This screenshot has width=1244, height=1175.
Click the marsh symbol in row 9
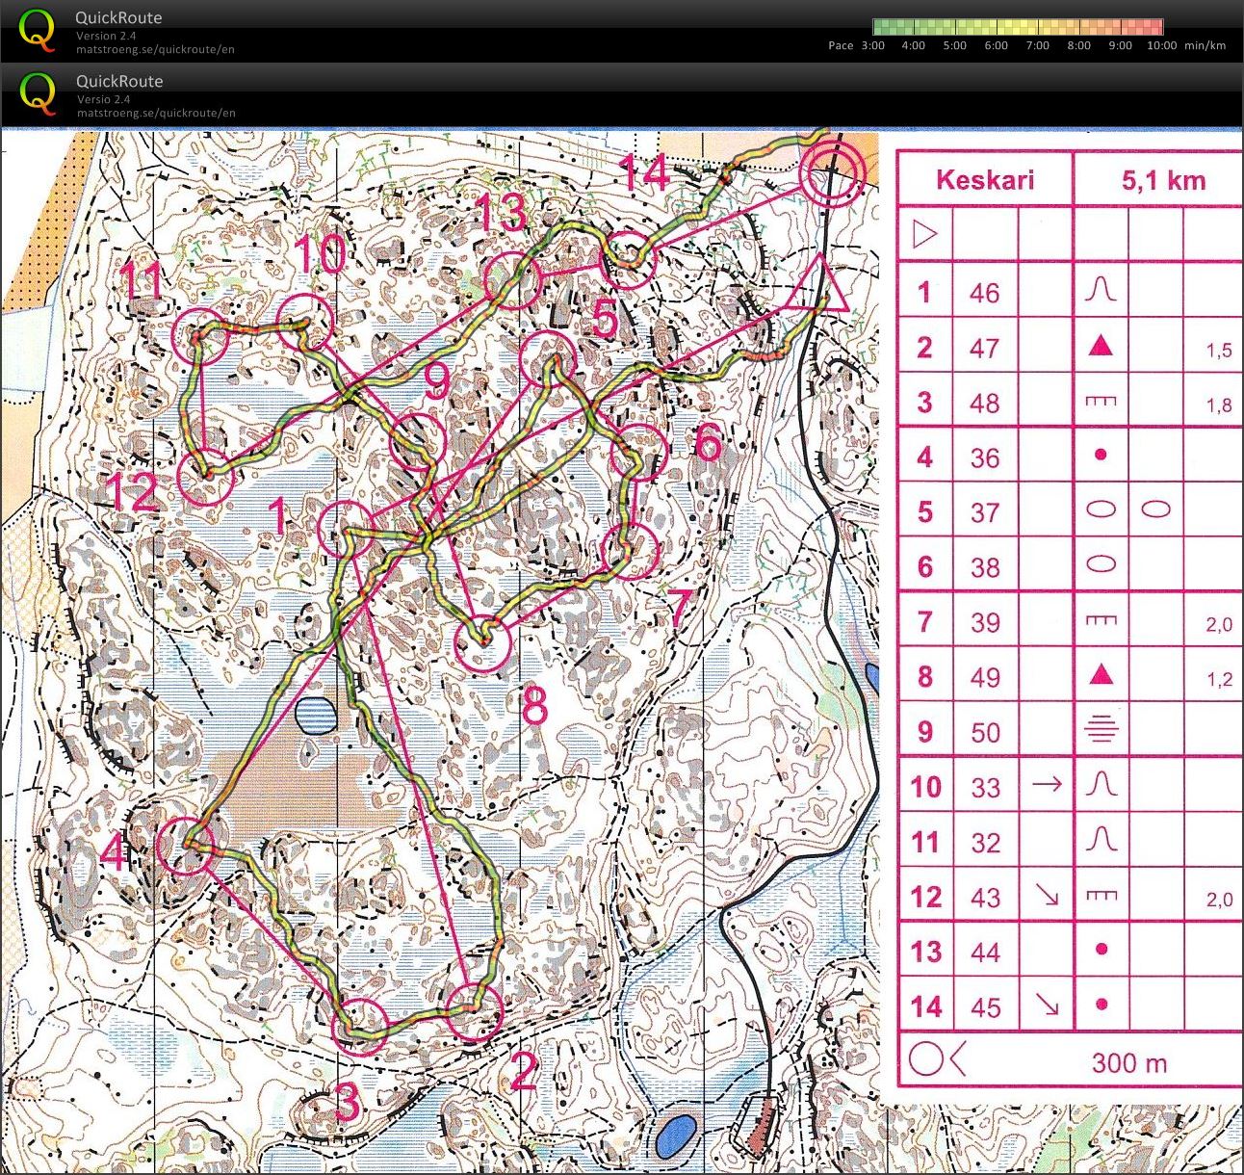1101,729
